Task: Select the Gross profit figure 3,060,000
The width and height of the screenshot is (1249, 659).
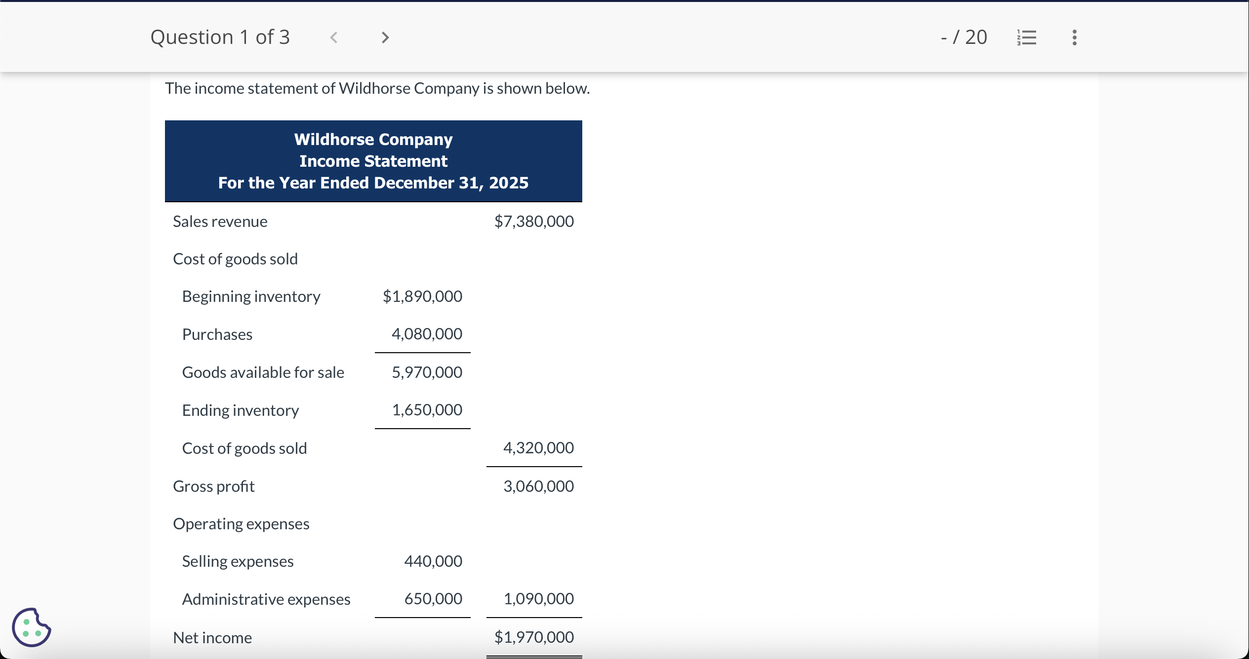Action: 538,486
